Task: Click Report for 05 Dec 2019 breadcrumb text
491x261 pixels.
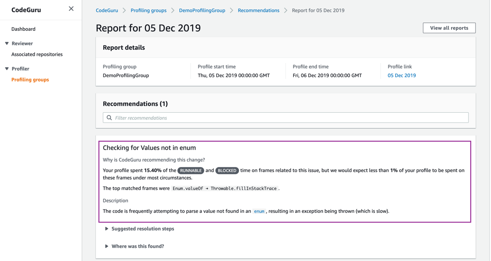Action: [318, 10]
